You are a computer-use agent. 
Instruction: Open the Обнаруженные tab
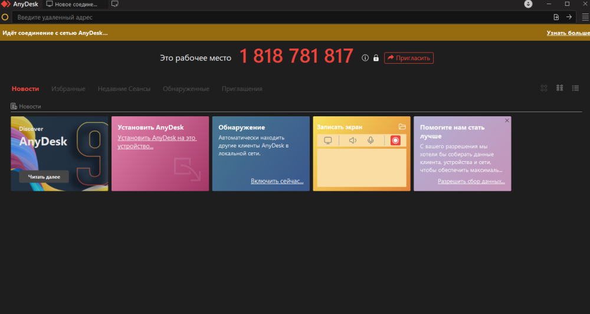click(186, 89)
